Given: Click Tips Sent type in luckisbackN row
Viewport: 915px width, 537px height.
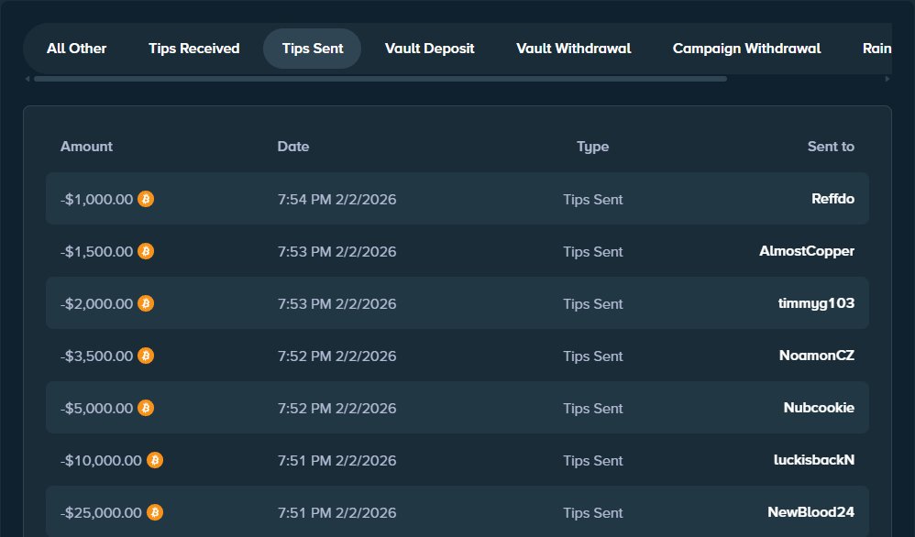Looking at the screenshot, I should 593,461.
